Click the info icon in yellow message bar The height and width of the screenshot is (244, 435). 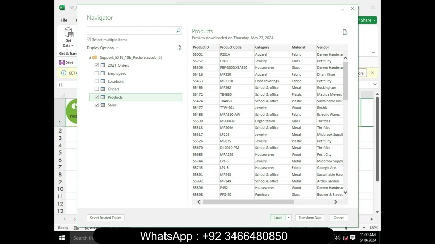[63, 73]
